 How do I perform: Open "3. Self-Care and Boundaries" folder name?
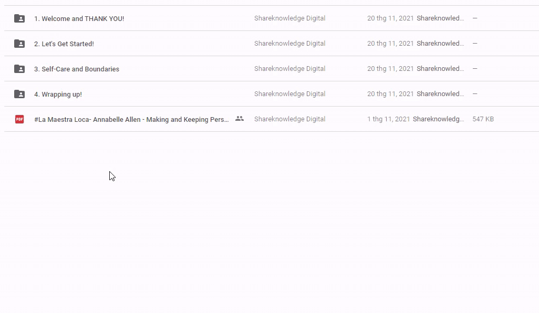[76, 69]
